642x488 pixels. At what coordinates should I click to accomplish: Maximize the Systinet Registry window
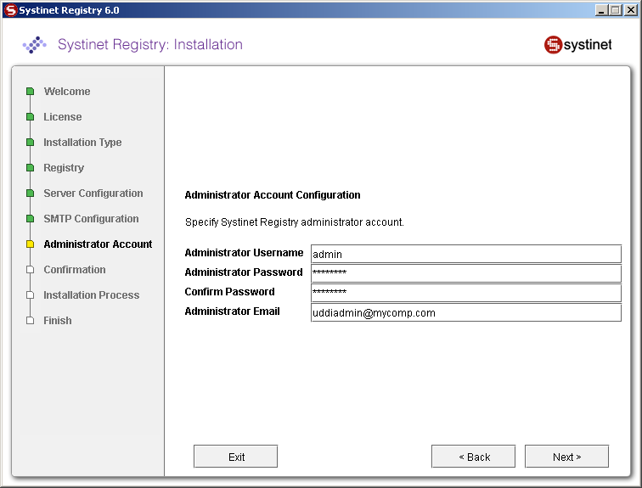click(615, 10)
